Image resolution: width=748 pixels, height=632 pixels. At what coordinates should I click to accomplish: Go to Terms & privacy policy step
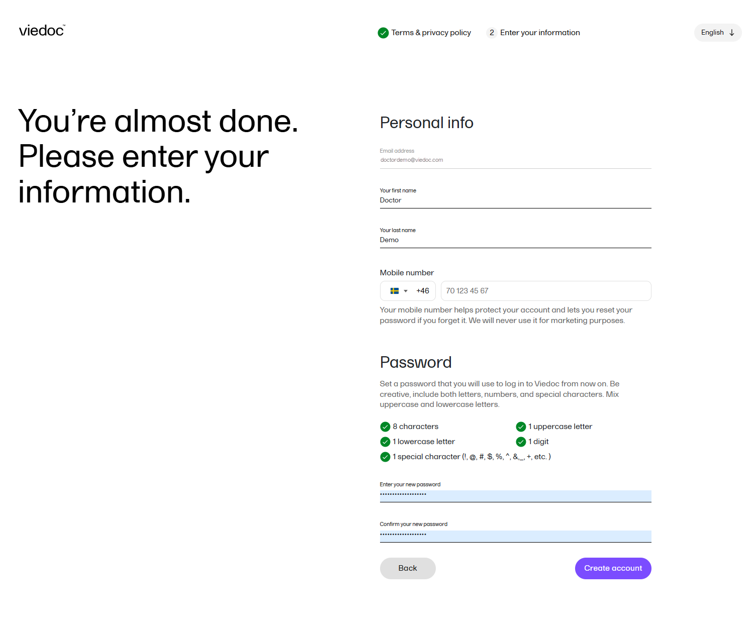coord(431,33)
